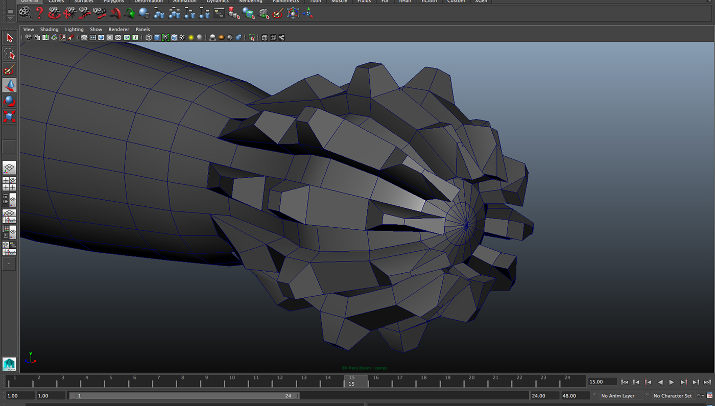Open the View panel menu
The height and width of the screenshot is (406, 715).
tap(29, 29)
